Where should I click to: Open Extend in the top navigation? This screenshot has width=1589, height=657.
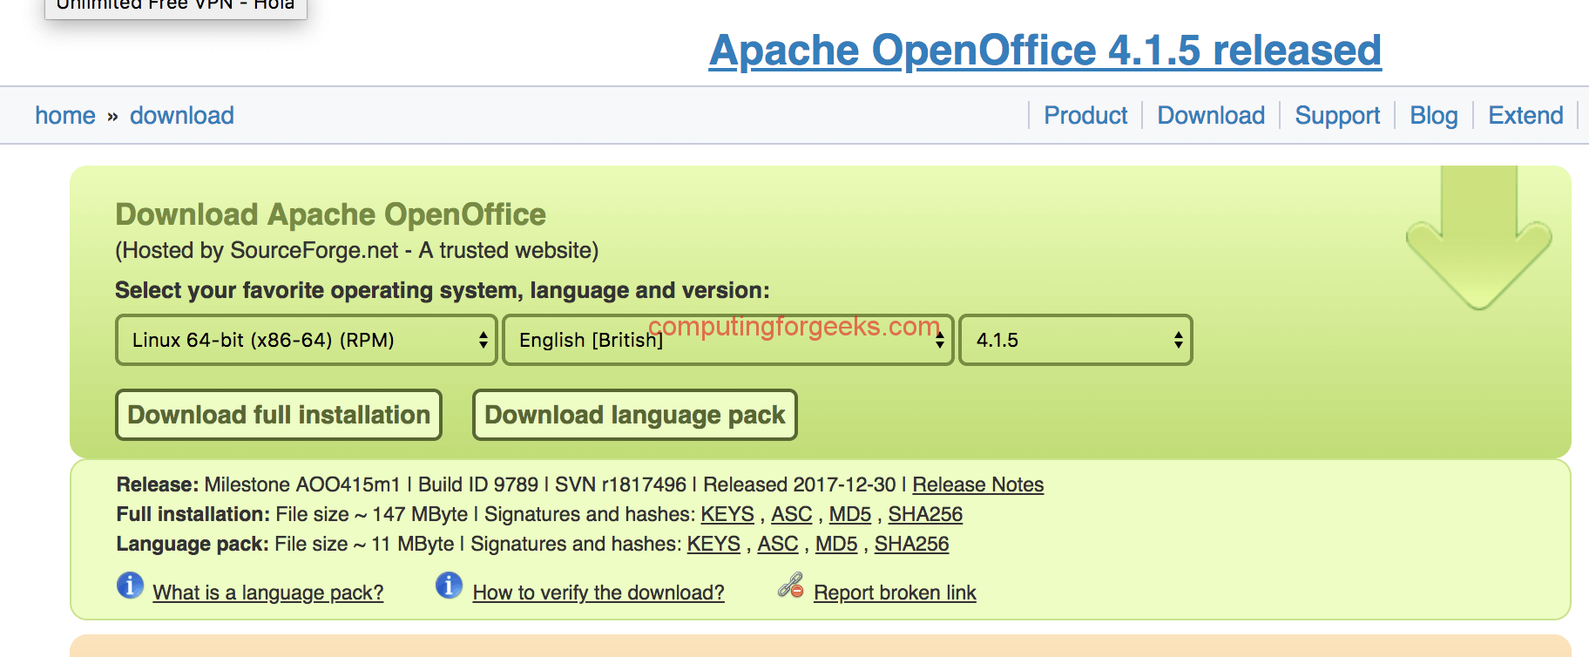pyautogui.click(x=1525, y=115)
